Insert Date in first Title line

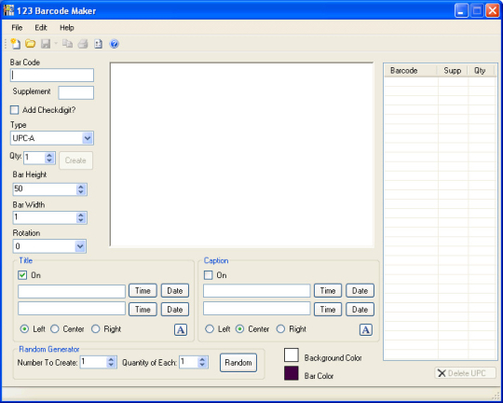175,290
